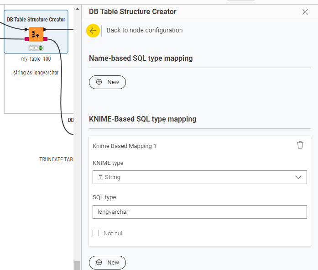Click the black triangle data input port
The height and width of the screenshot is (270, 318).
pyautogui.click(x=26, y=29)
